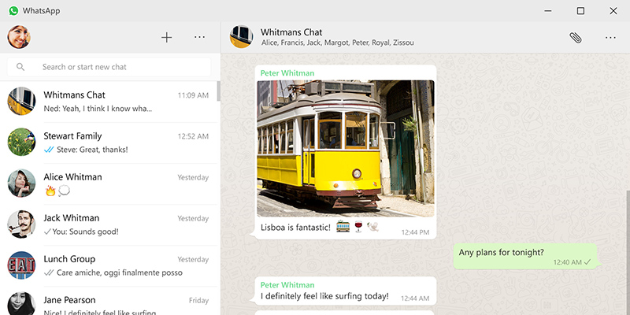630x315 pixels.
Task: Open Jane Pearson's conversation
Action: tap(110, 303)
